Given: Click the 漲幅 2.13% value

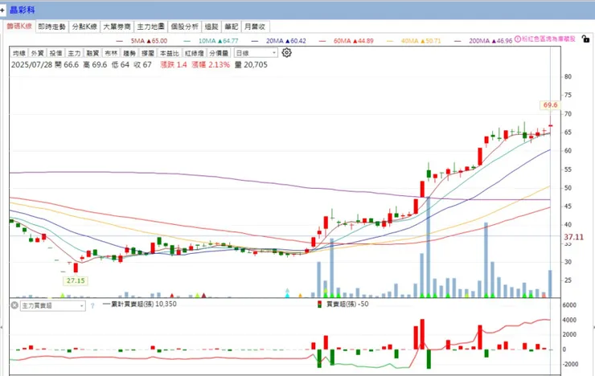Looking at the screenshot, I should click(x=211, y=65).
